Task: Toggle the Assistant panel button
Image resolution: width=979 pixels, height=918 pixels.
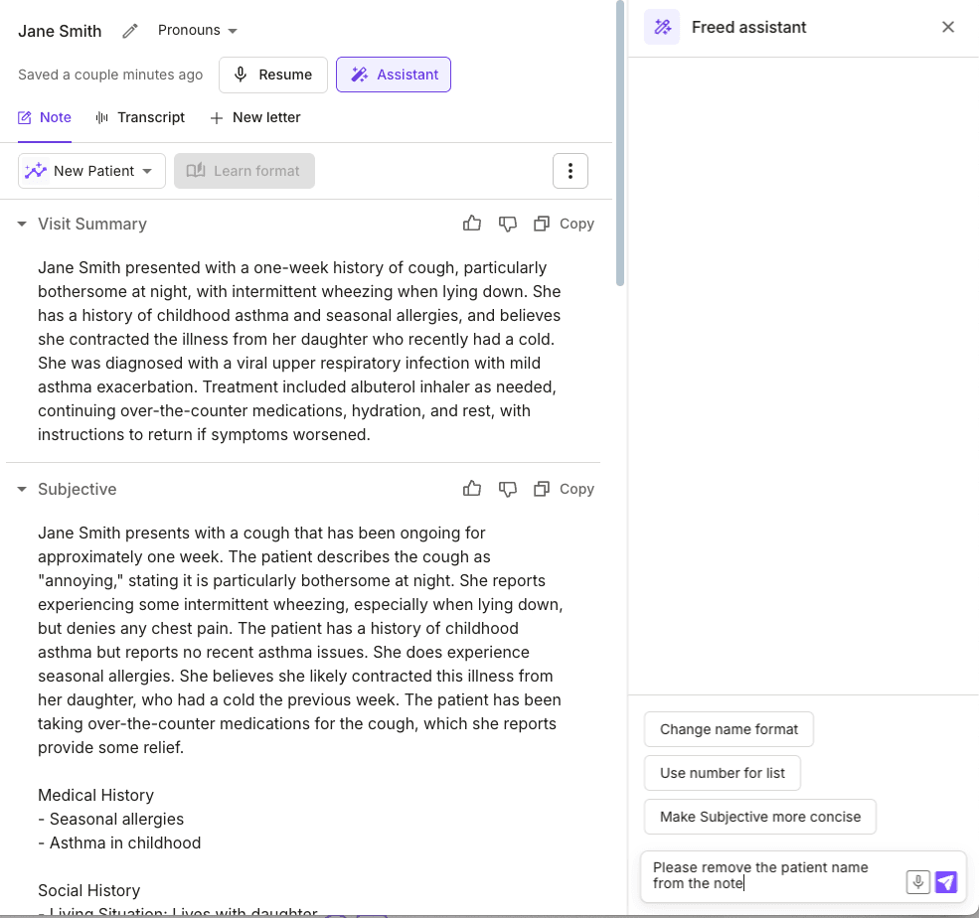Action: [x=394, y=75]
